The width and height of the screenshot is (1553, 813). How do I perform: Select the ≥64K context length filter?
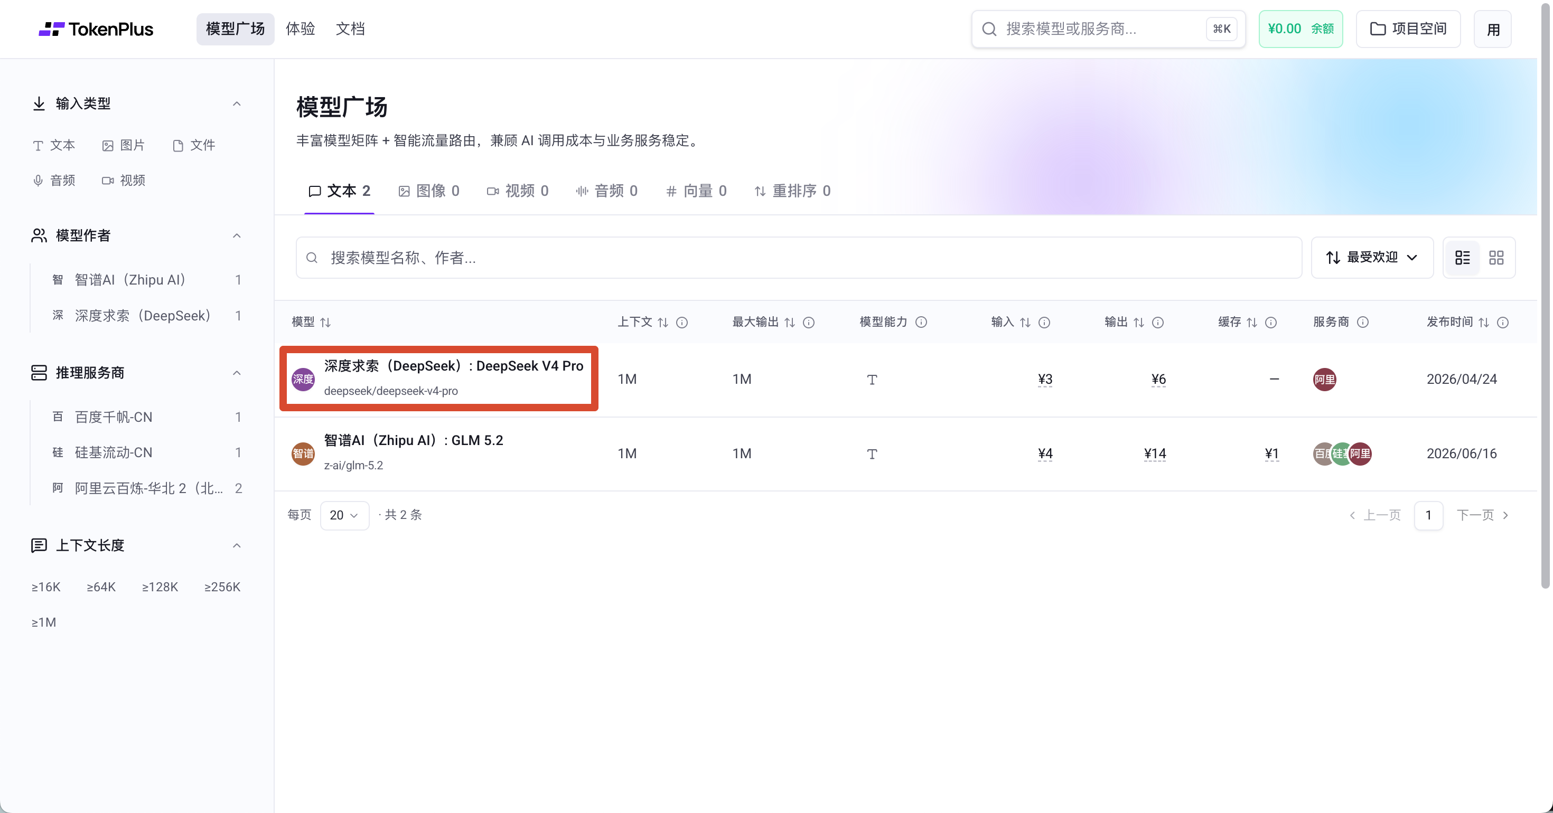pos(101,587)
